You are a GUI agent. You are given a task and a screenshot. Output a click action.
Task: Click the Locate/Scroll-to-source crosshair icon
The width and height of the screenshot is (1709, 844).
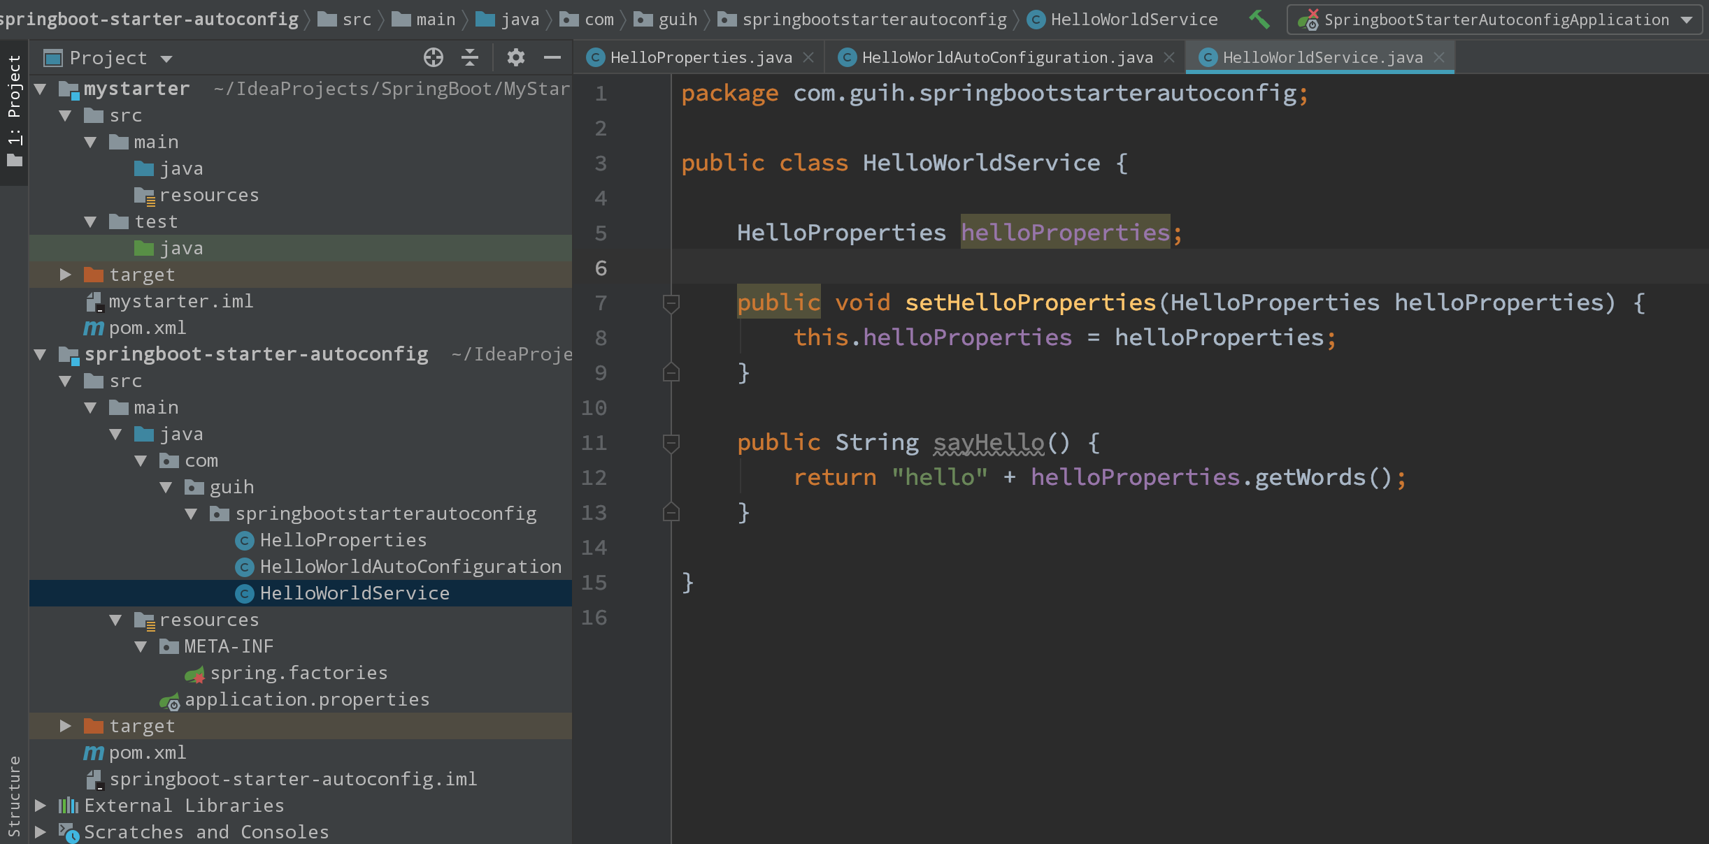click(x=434, y=57)
